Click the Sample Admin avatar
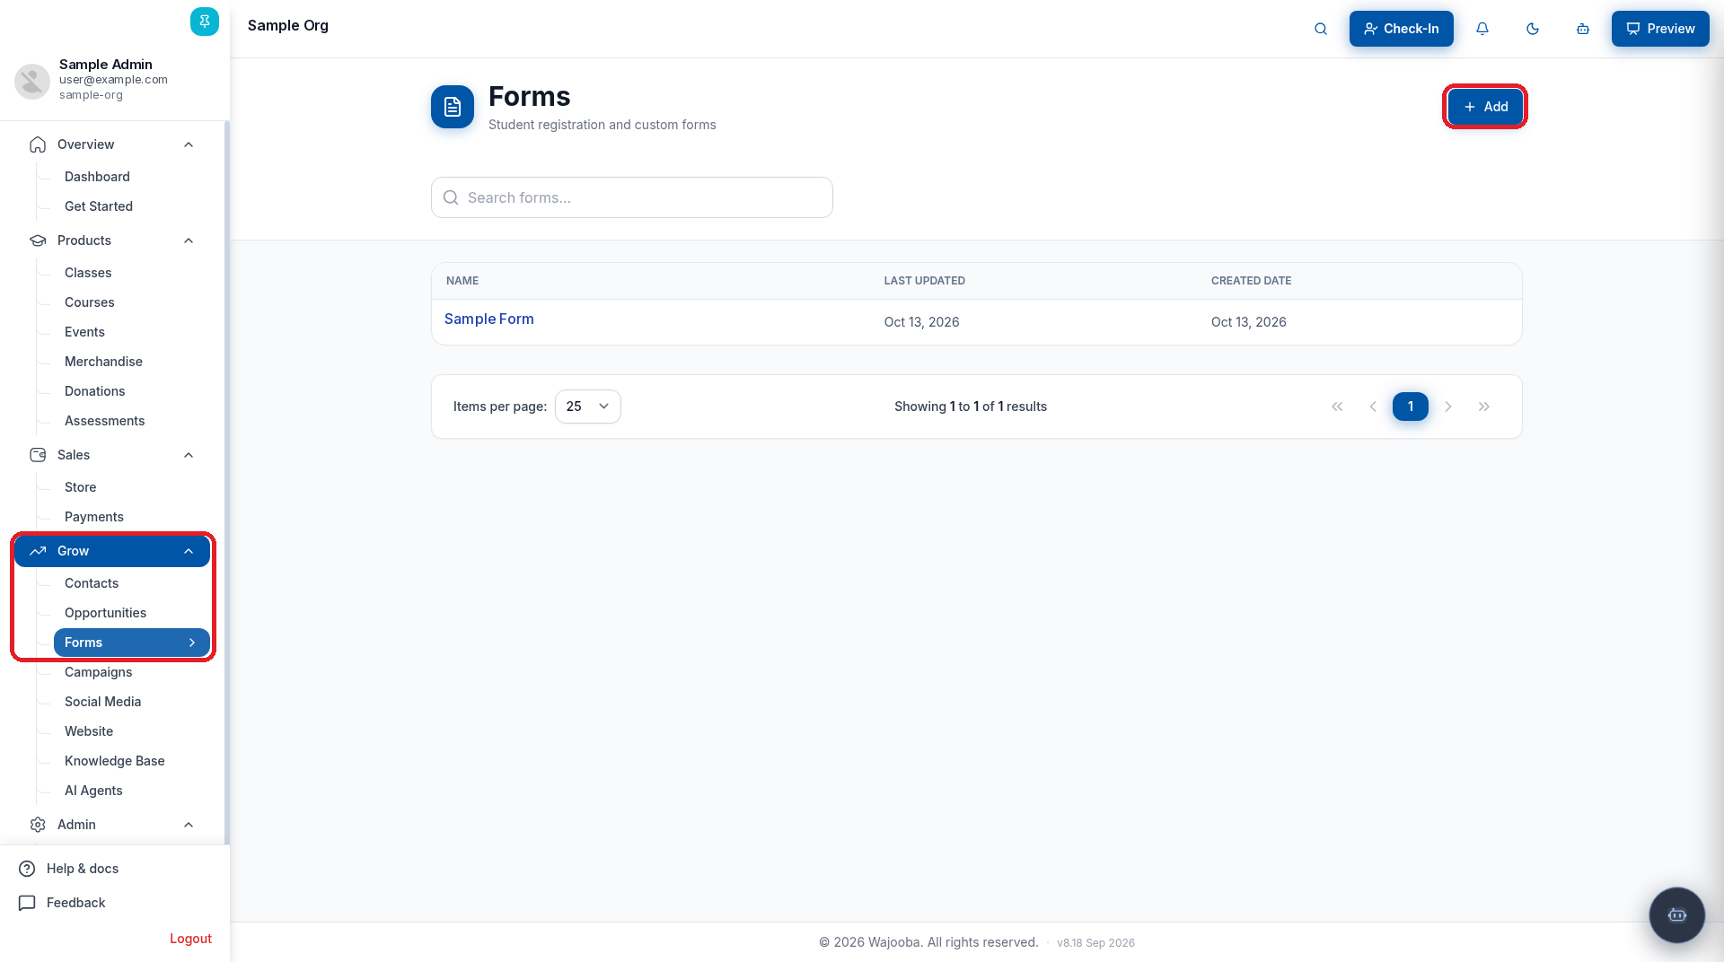 pos(32,81)
